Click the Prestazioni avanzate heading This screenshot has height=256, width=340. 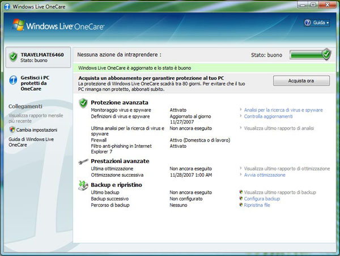coord(120,161)
